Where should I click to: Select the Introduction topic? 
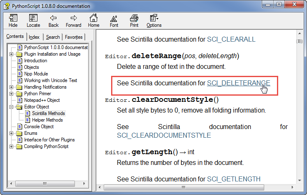(36, 61)
